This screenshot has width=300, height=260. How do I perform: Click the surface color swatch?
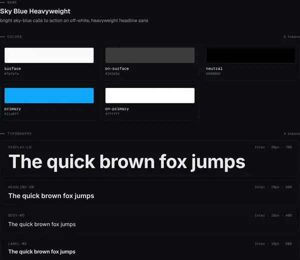tap(49, 55)
